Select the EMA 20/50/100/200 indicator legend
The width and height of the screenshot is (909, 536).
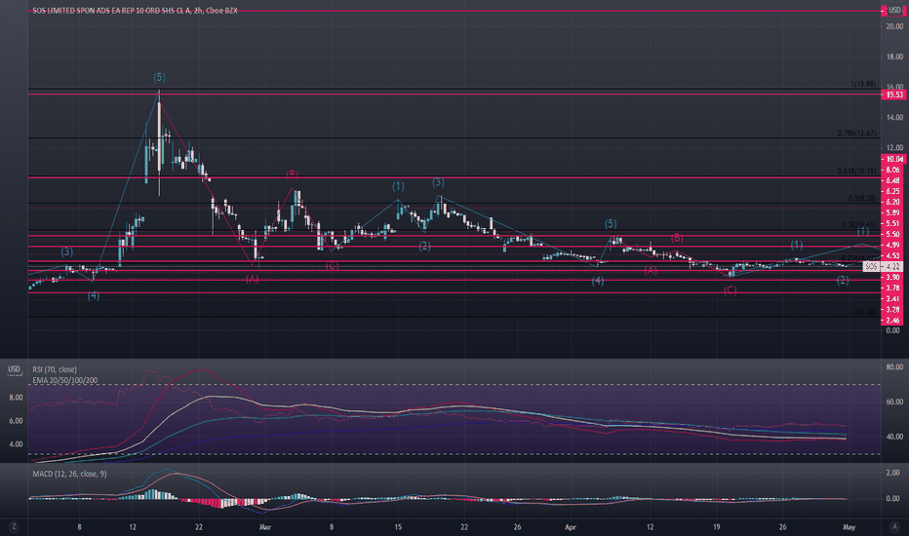[65, 381]
